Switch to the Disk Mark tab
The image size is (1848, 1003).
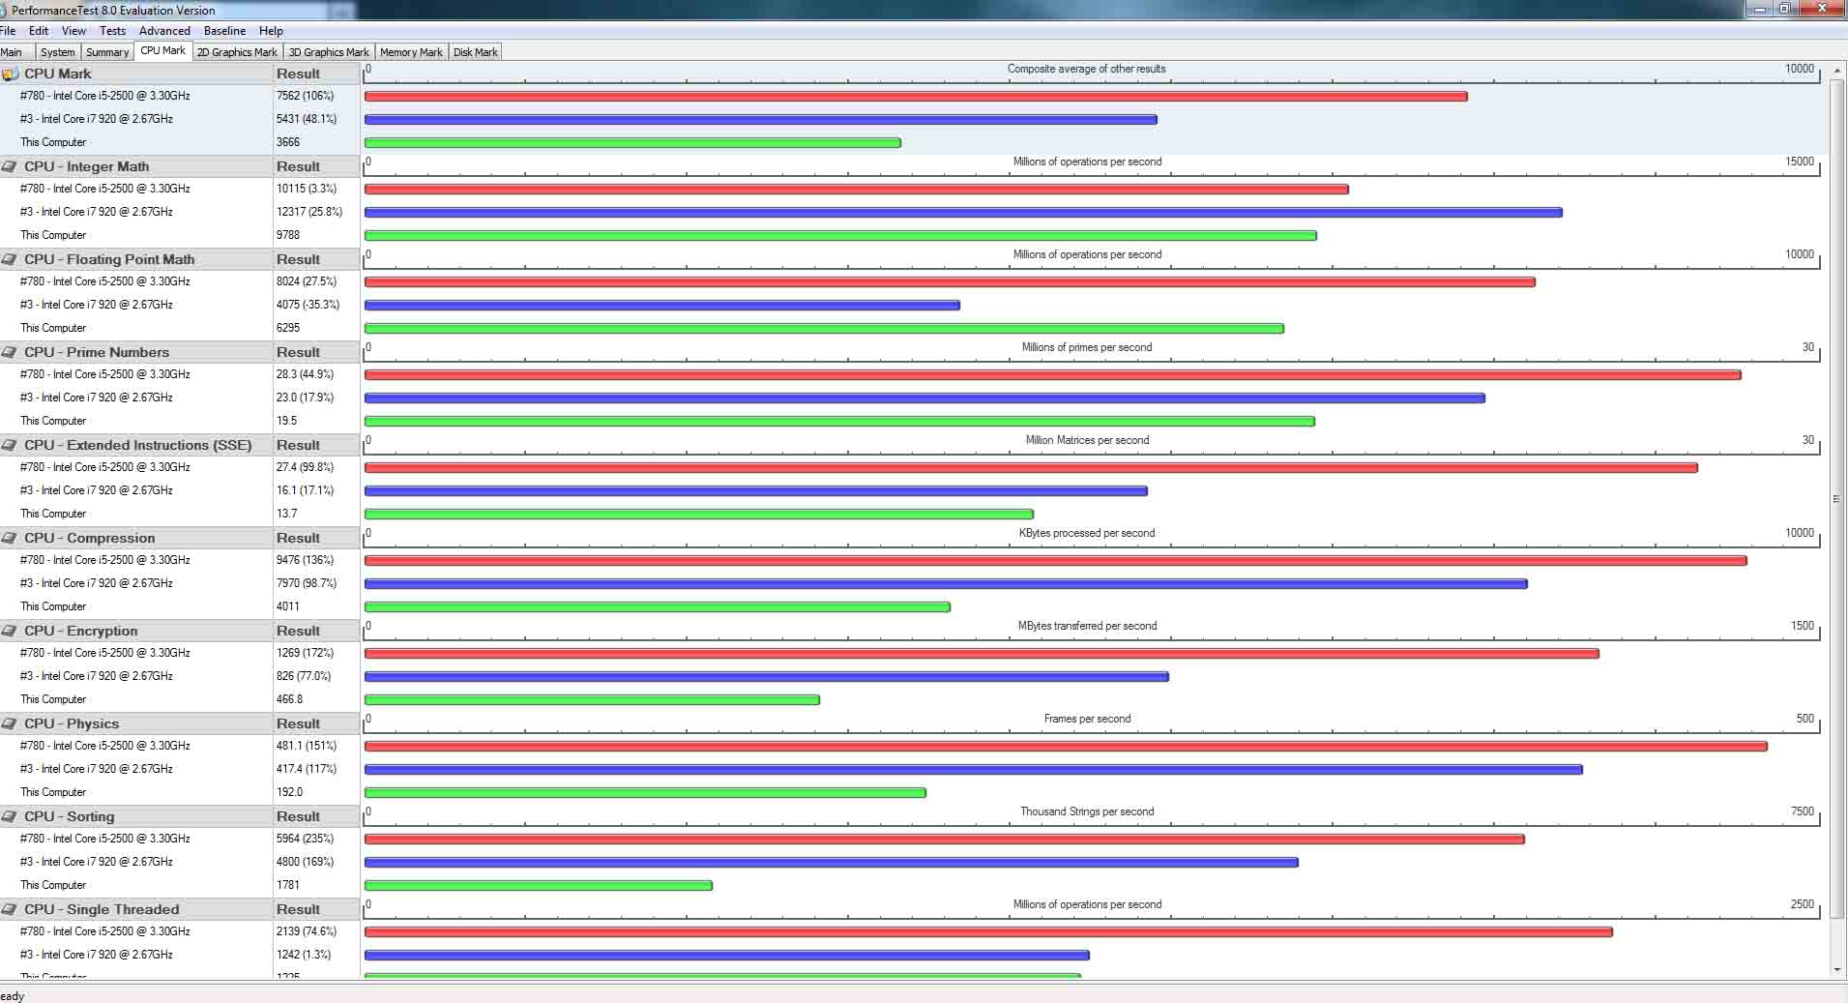coord(475,52)
